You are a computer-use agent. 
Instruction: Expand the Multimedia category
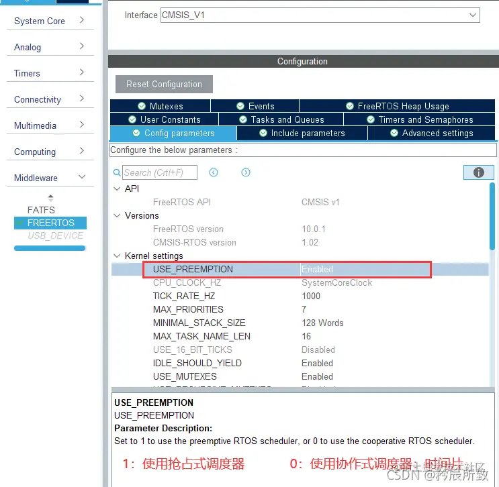[50, 125]
